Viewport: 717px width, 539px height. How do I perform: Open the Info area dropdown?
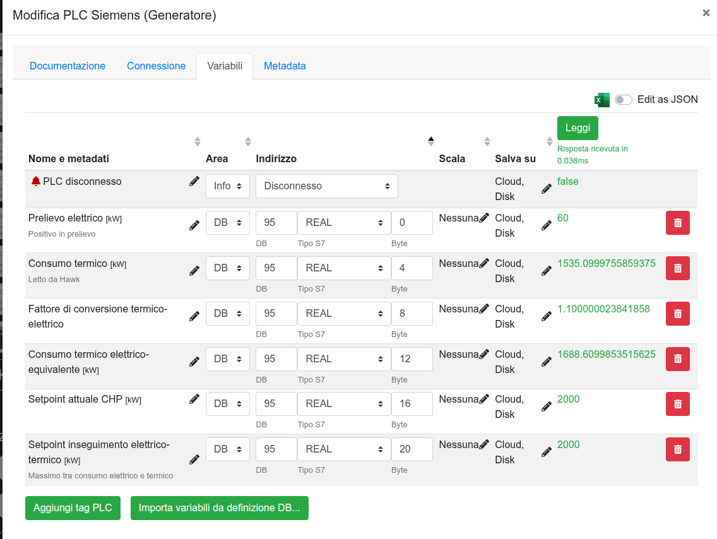point(228,186)
